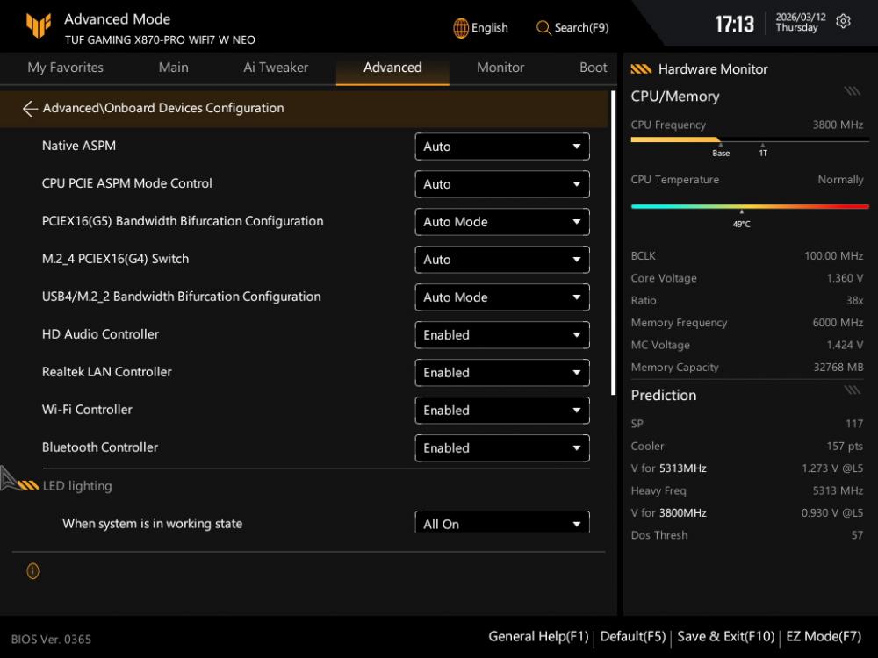878x658 pixels.
Task: Open the Bluetooth Controller dropdown
Action: click(501, 448)
